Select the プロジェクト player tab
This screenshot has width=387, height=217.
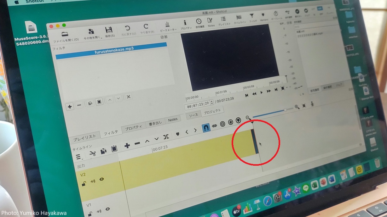click(212, 111)
